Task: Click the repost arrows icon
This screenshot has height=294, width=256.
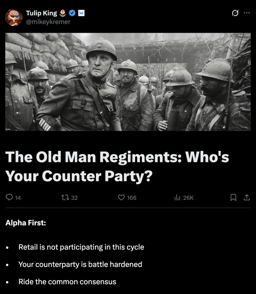Action: pyautogui.click(x=65, y=198)
